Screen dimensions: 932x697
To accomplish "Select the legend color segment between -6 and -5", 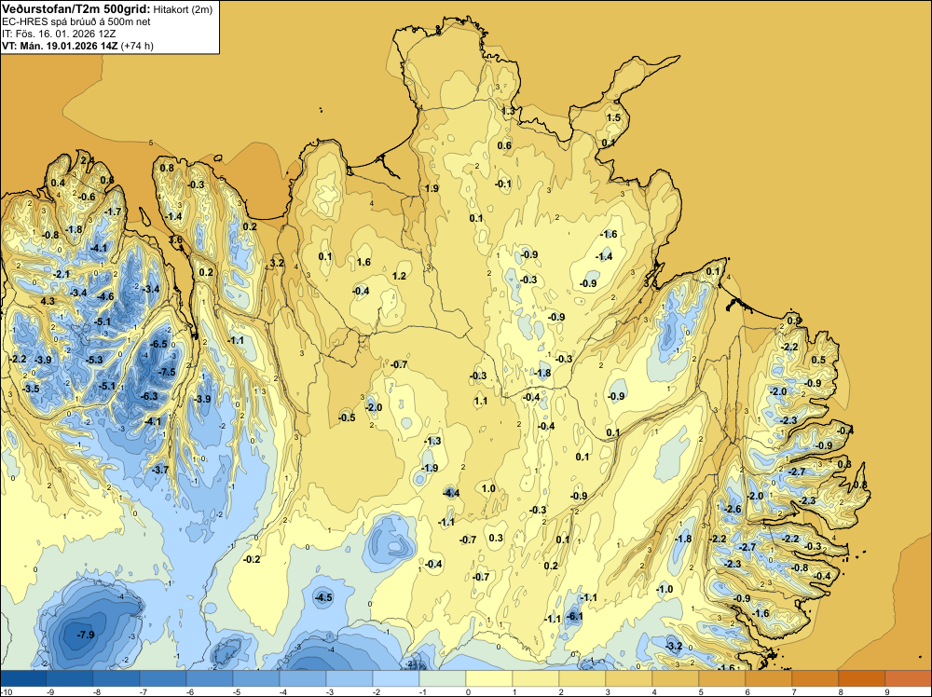I will (x=209, y=678).
